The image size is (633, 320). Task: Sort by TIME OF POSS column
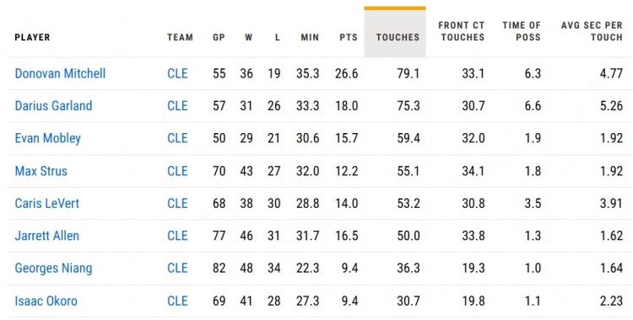pyautogui.click(x=522, y=31)
